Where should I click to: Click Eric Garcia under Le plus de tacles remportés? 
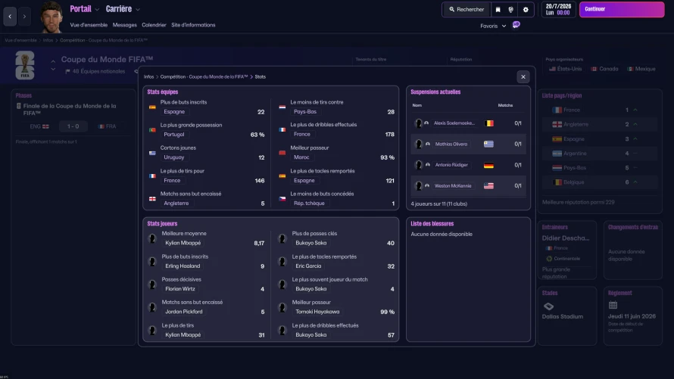pos(308,266)
